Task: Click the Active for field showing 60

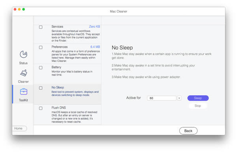Action: pyautogui.click(x=162, y=98)
